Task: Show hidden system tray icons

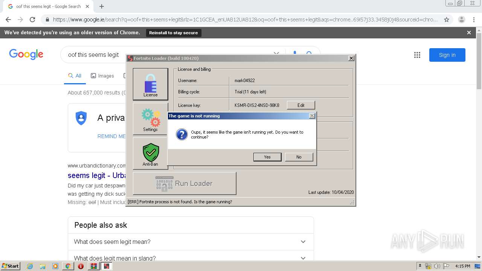Action: point(420,266)
